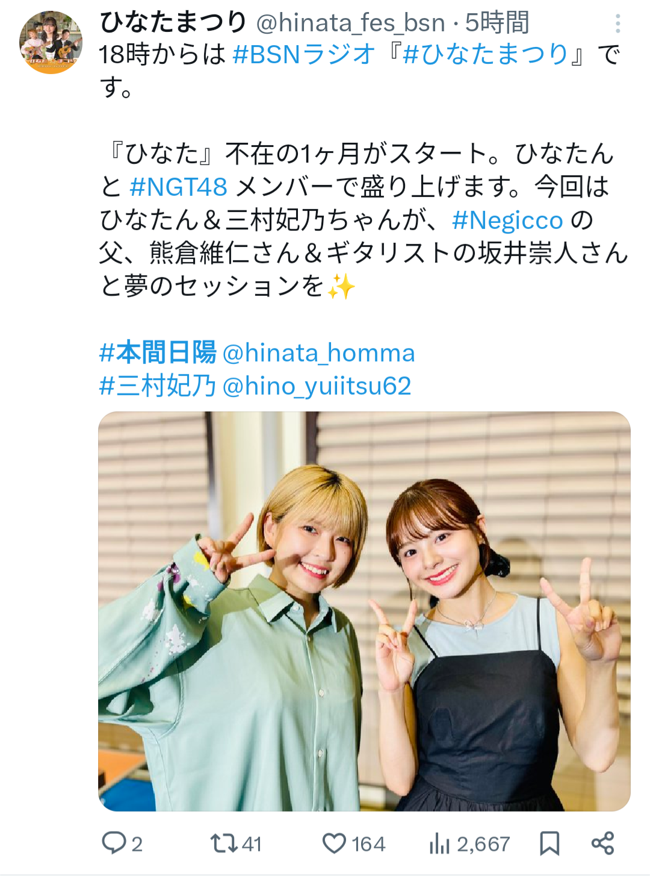Open the #Negicco hashtag
The height and width of the screenshot is (881, 650).
tap(507, 220)
